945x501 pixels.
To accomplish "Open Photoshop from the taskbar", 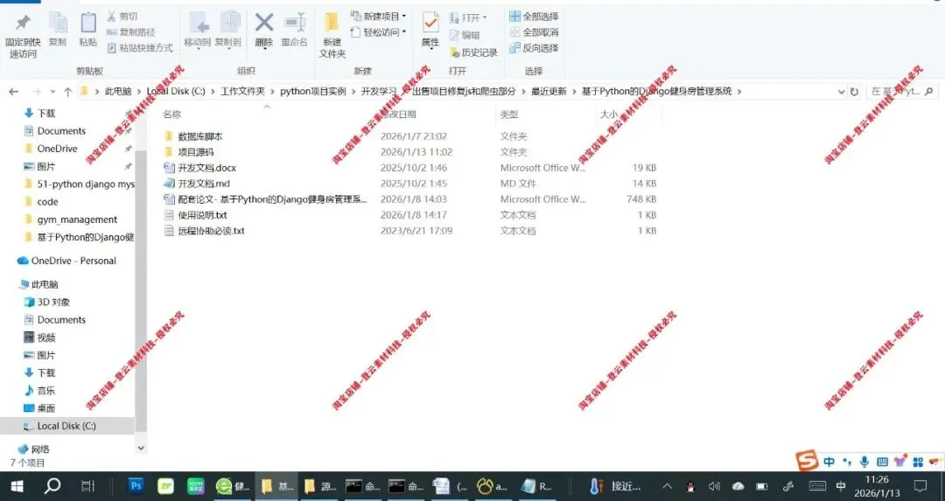I will click(x=136, y=485).
